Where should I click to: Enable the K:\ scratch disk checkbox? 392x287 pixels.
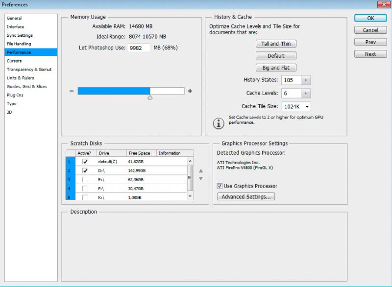coord(85,197)
